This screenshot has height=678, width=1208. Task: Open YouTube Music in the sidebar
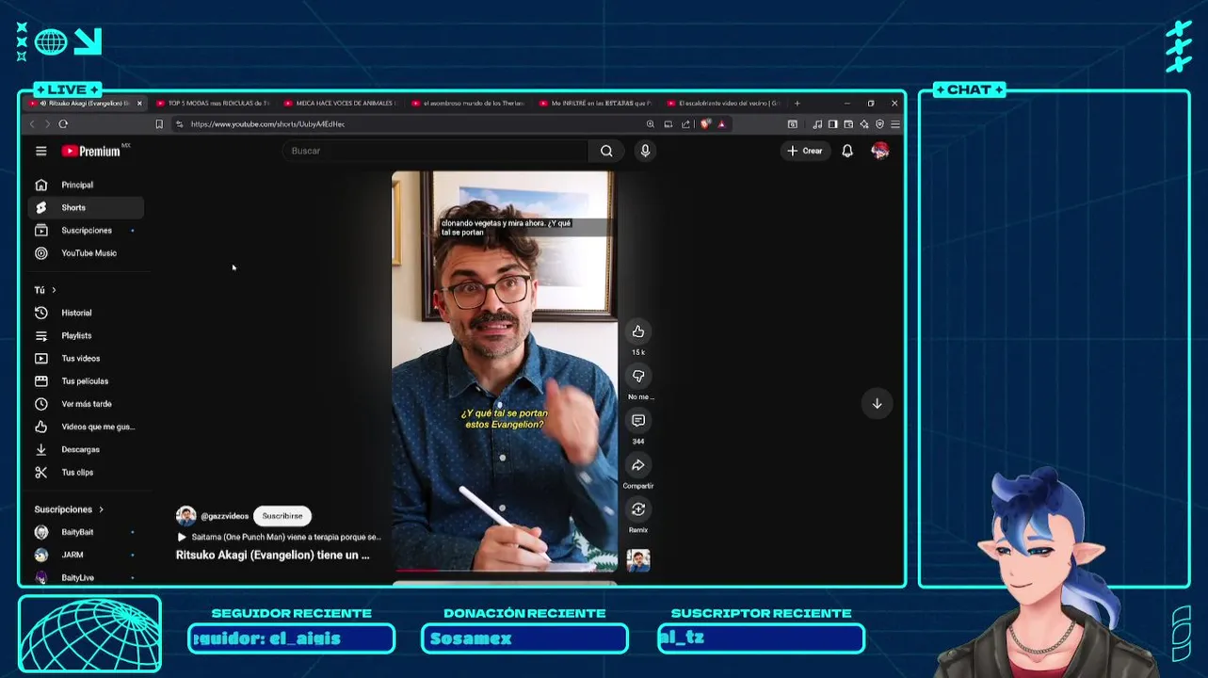[x=86, y=253]
